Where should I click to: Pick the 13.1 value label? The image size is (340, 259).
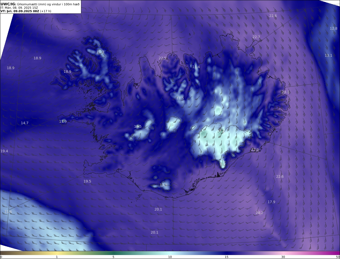329,56
